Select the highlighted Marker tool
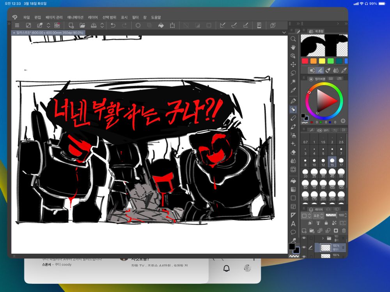The height and width of the screenshot is (292, 390). point(293,109)
